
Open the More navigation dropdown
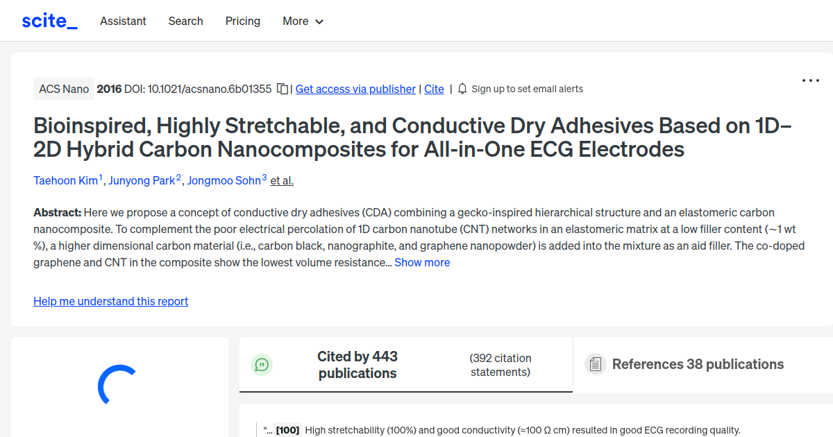(x=303, y=22)
